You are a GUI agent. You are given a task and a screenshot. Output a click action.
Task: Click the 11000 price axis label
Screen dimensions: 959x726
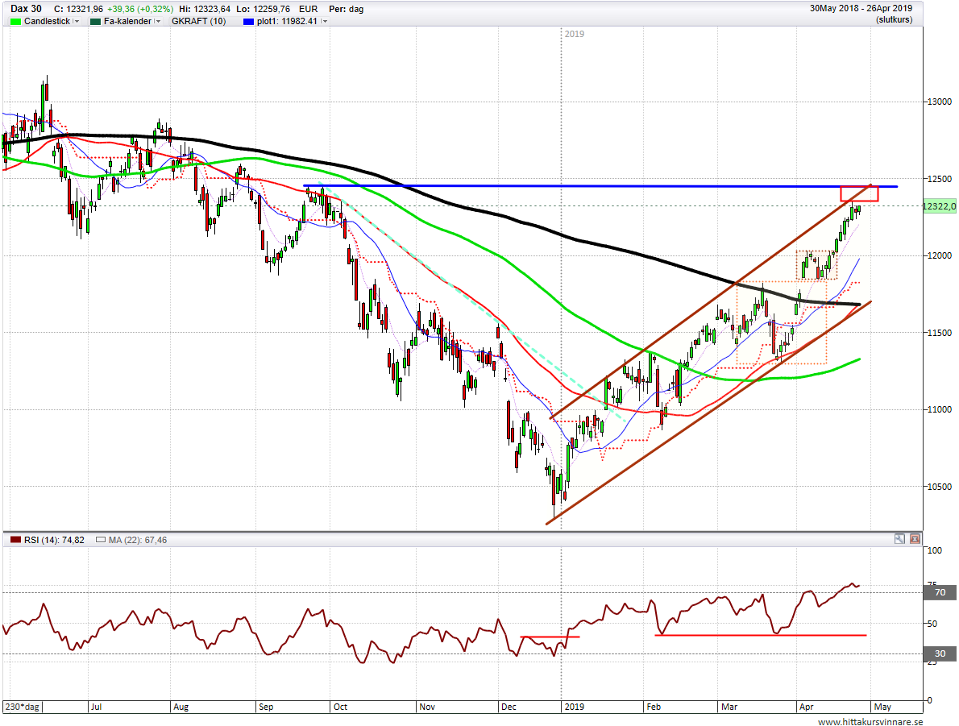click(x=940, y=410)
